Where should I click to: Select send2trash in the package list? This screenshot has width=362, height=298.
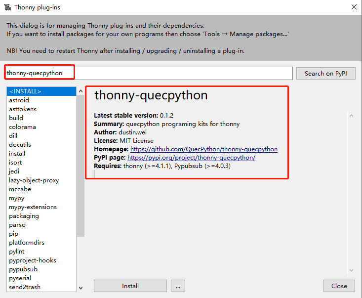pos(41,287)
